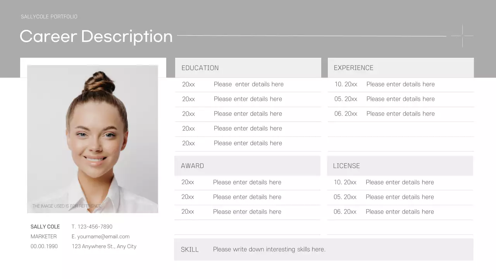
Task: Click the SKILL section label
Action: (x=189, y=249)
